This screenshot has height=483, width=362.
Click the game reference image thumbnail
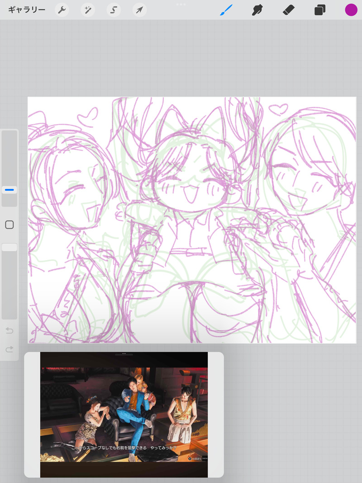[x=124, y=414]
